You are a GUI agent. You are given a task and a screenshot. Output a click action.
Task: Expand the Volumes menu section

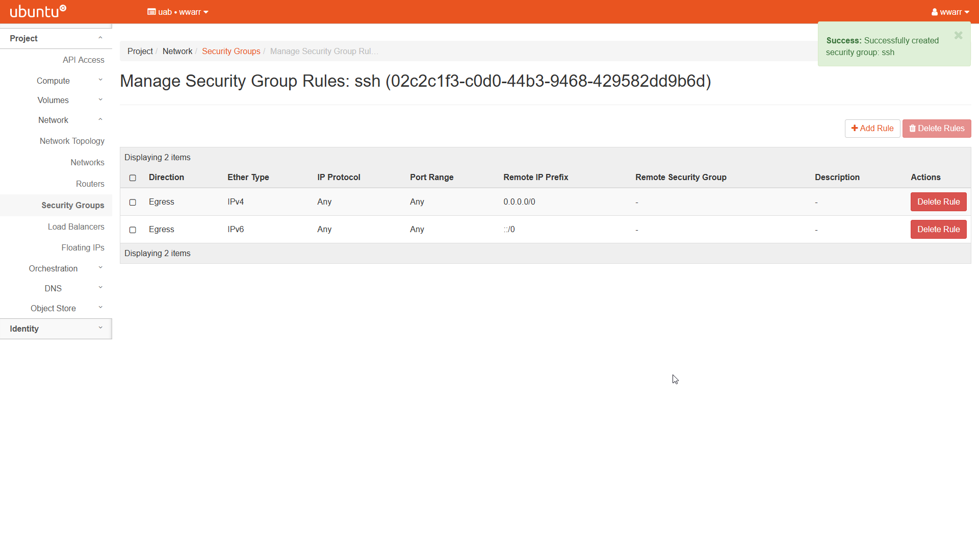[56, 100]
